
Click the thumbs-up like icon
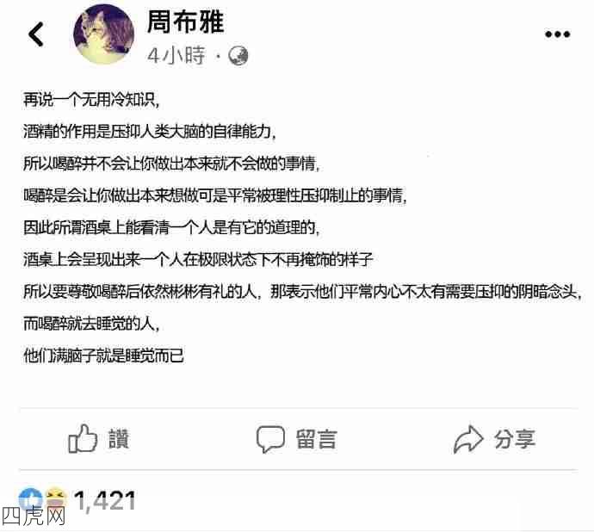point(83,438)
